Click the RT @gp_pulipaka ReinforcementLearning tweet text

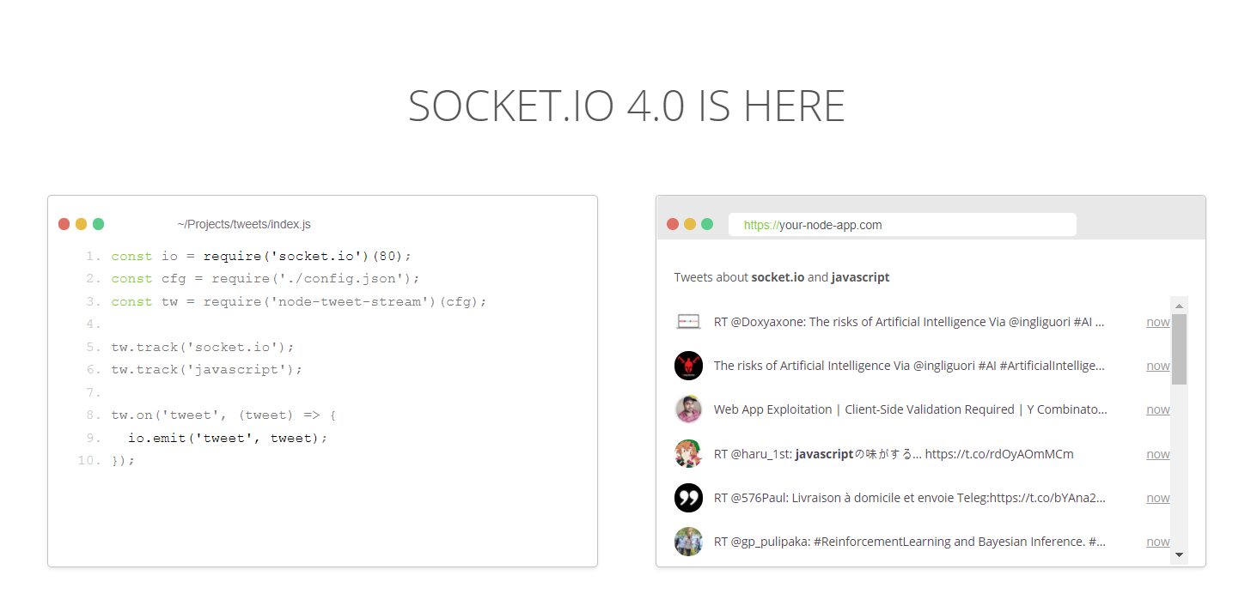[910, 542]
